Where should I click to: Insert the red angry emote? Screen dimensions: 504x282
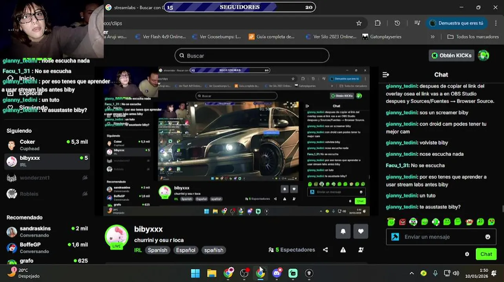pyautogui.click(x=402, y=222)
